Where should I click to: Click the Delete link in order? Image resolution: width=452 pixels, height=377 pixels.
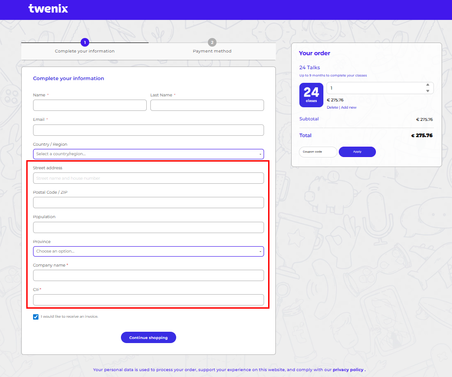[332, 107]
